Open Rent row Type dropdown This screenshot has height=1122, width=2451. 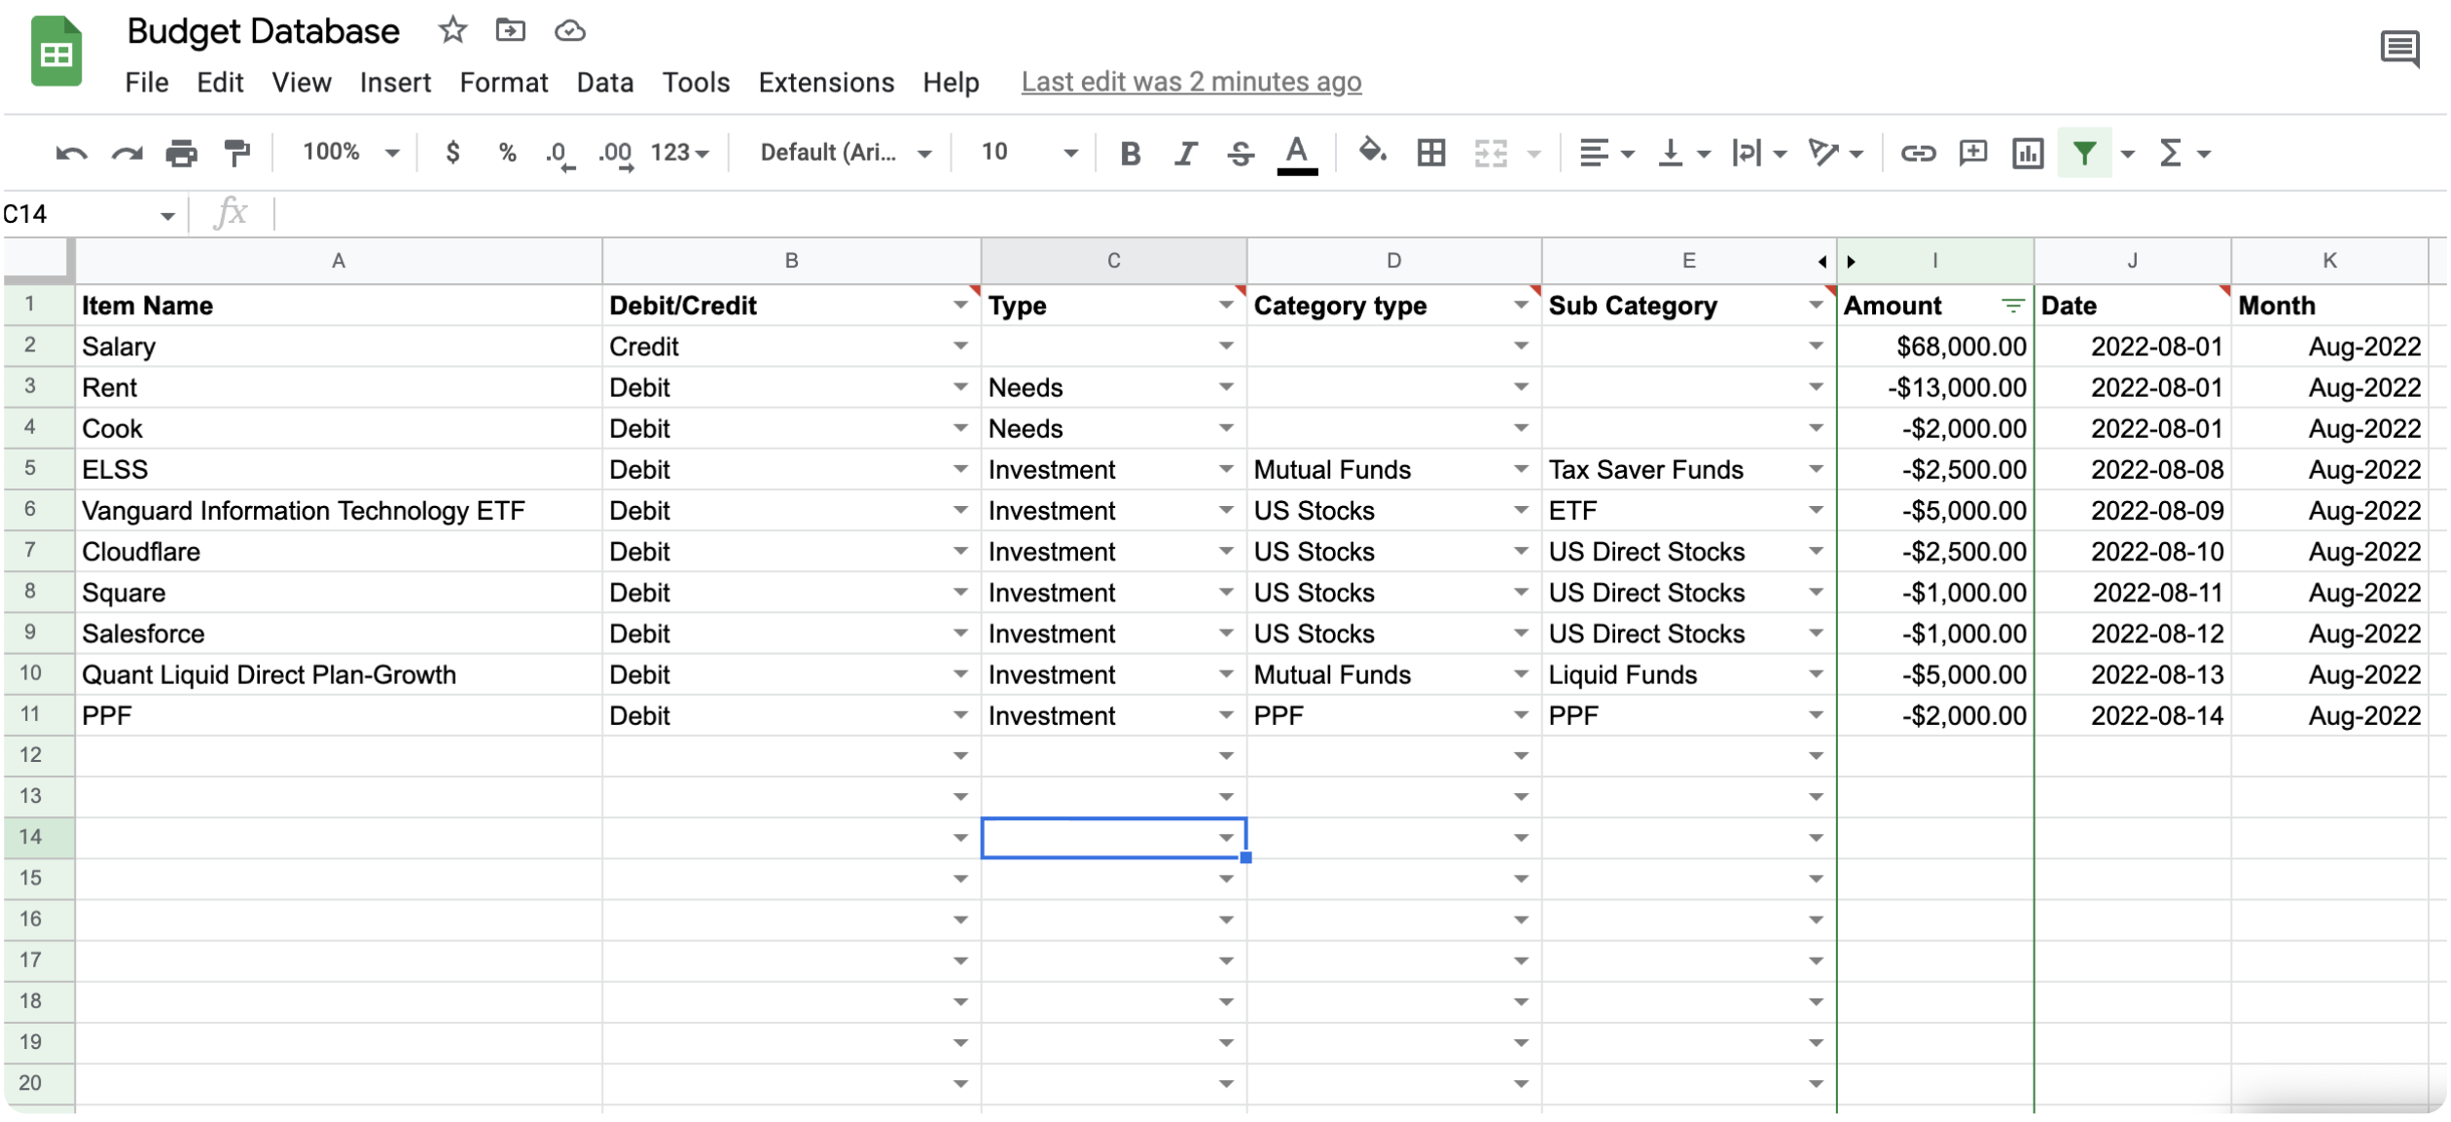[1226, 387]
